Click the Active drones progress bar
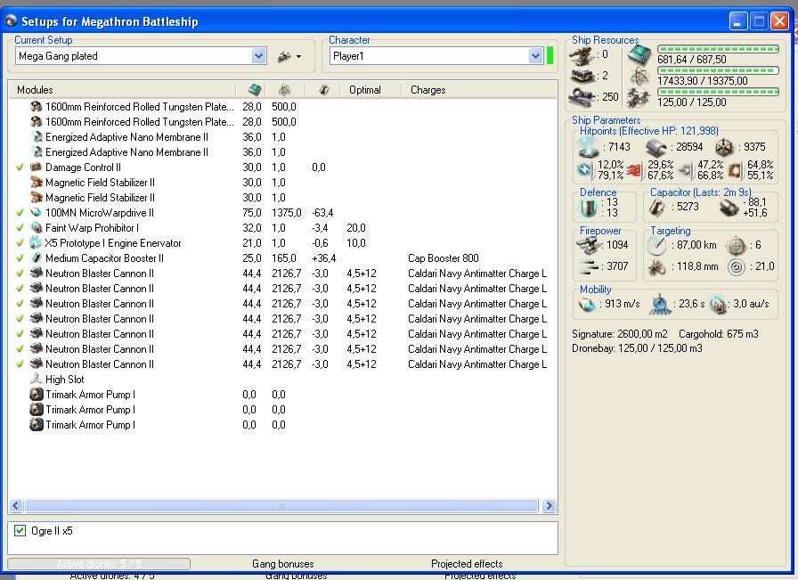The image size is (798, 580). point(99,564)
